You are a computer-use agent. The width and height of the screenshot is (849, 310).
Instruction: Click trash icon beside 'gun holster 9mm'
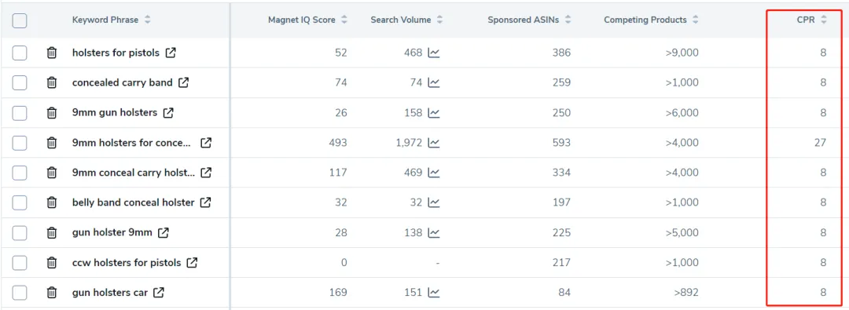(51, 232)
